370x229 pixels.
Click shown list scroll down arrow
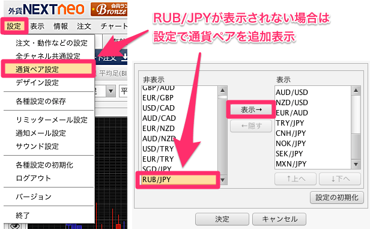(356, 164)
